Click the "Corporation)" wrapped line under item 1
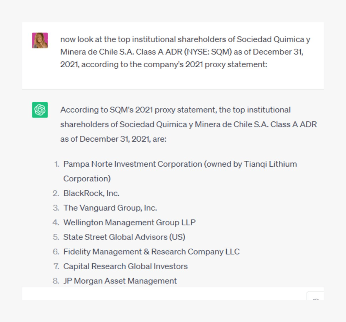This screenshot has height=322, width=346. (87, 178)
